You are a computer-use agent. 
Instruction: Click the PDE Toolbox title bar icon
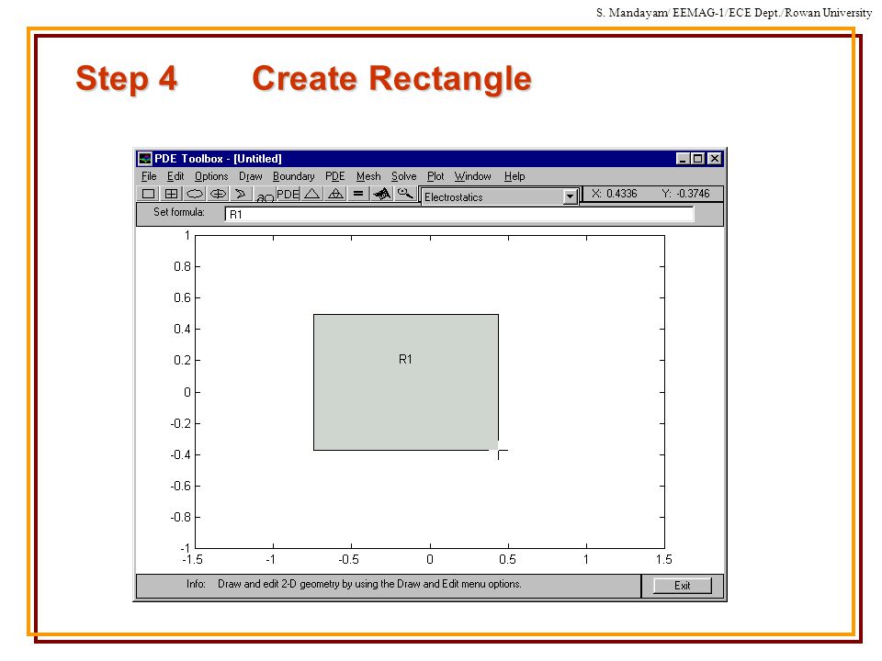pos(145,159)
